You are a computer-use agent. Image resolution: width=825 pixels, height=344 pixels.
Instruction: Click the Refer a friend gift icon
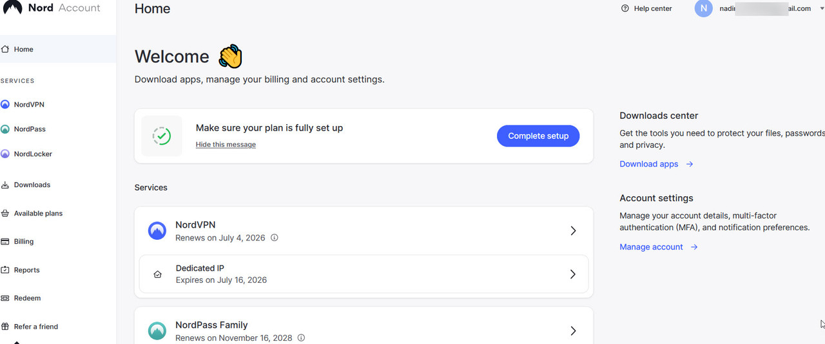[x=5, y=327]
